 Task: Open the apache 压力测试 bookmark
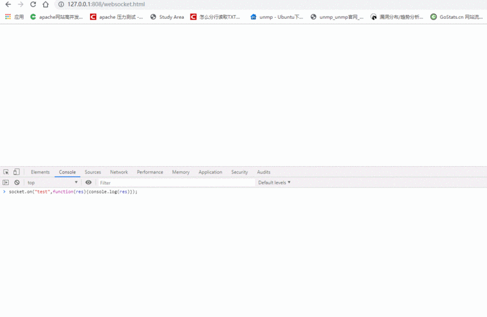(116, 17)
